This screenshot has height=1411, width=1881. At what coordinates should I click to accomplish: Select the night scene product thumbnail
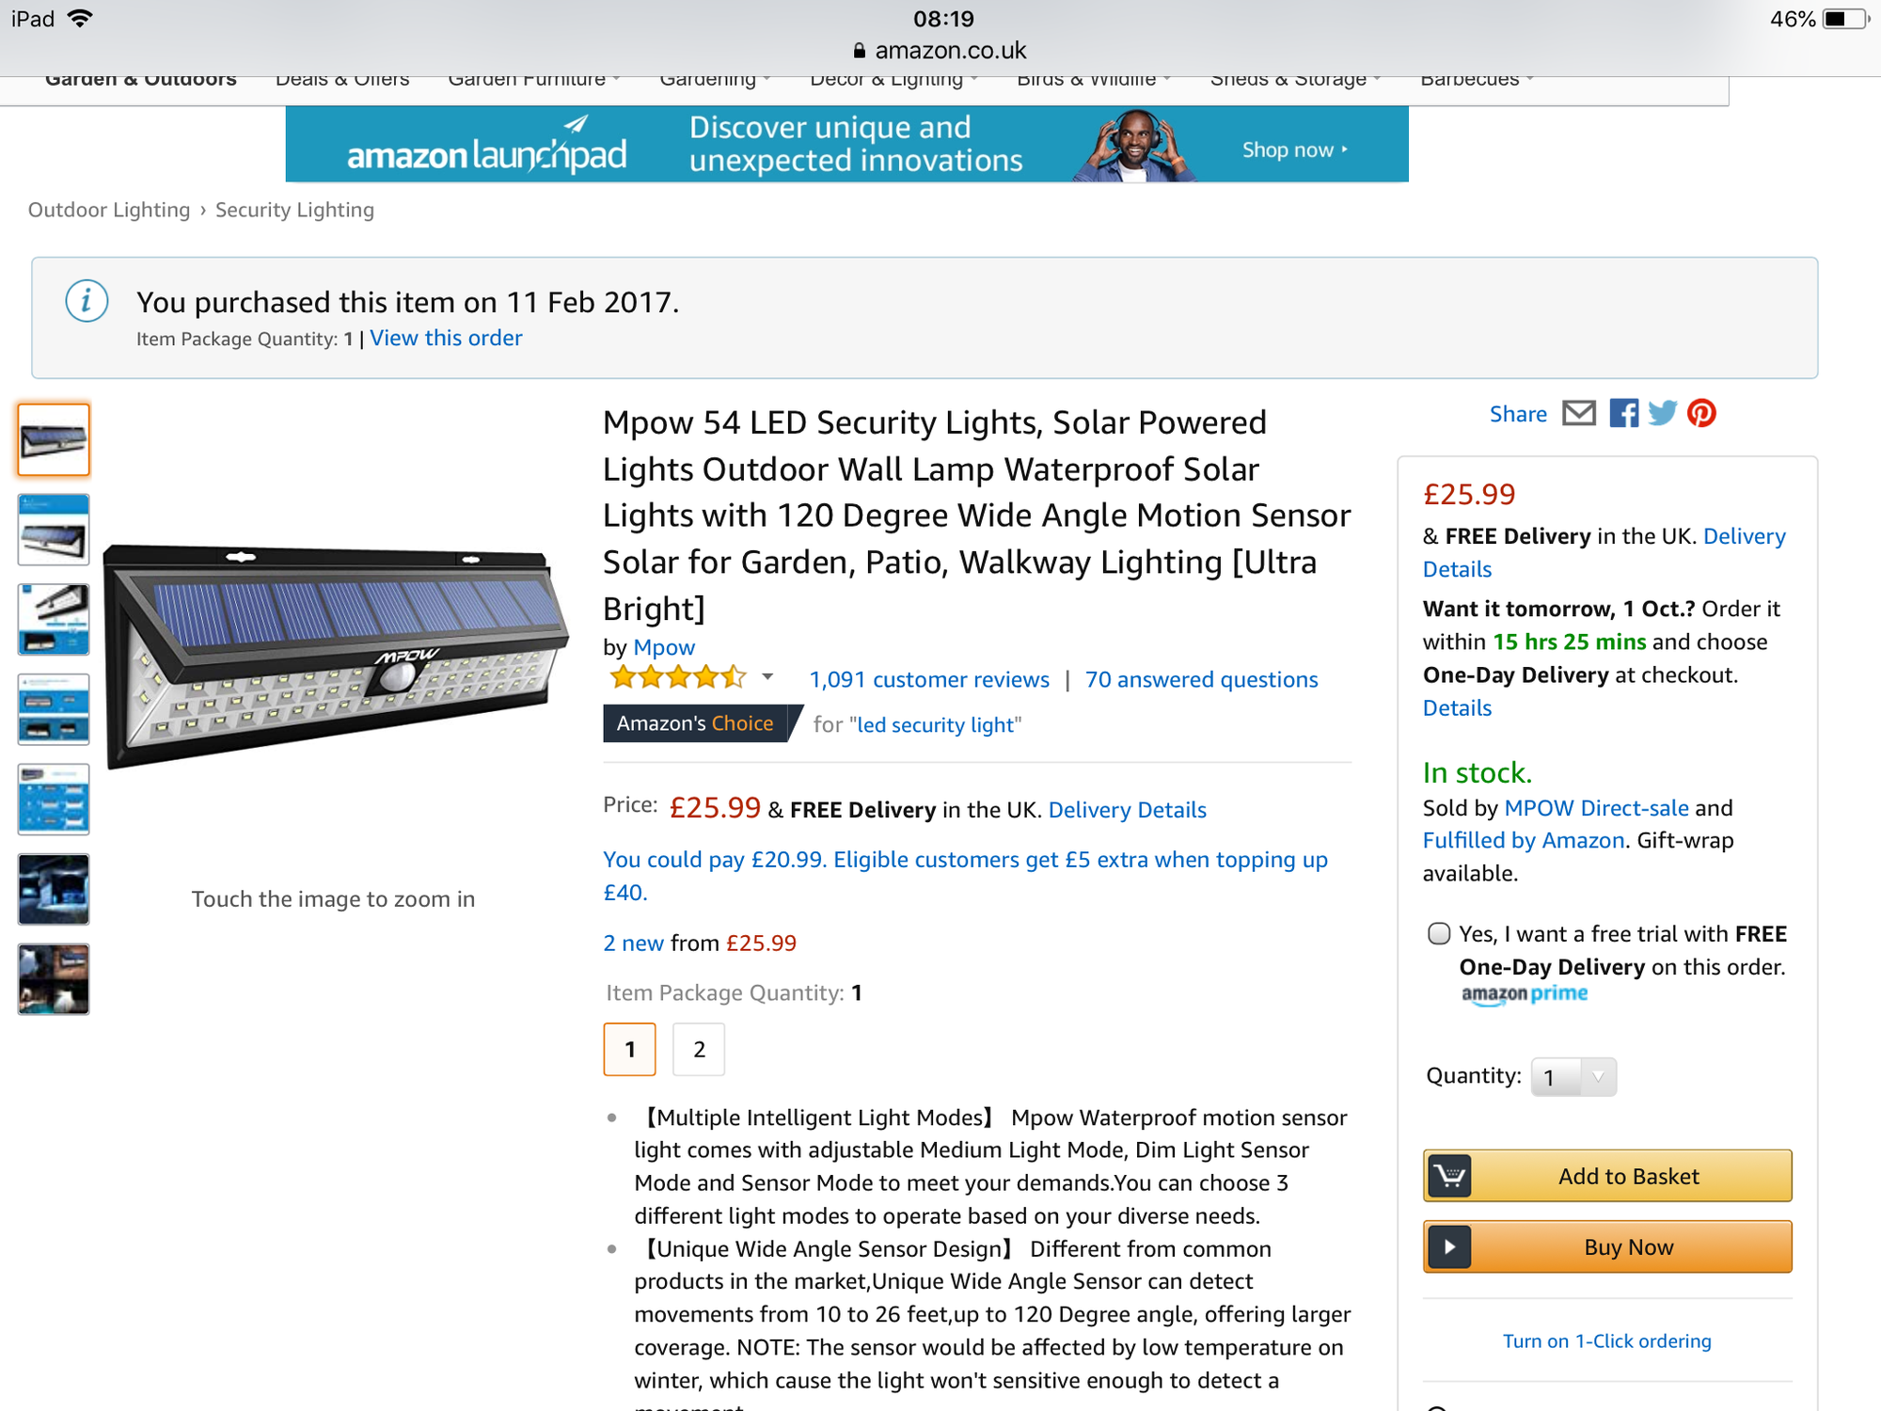tap(54, 889)
